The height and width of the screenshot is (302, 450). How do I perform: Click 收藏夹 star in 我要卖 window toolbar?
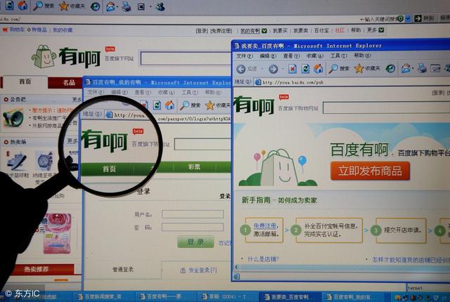pyautogui.click(x=359, y=69)
